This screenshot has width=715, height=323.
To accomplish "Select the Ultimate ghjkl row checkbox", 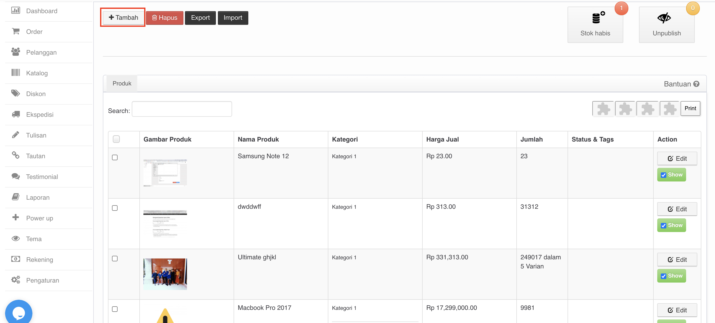I will (115, 259).
